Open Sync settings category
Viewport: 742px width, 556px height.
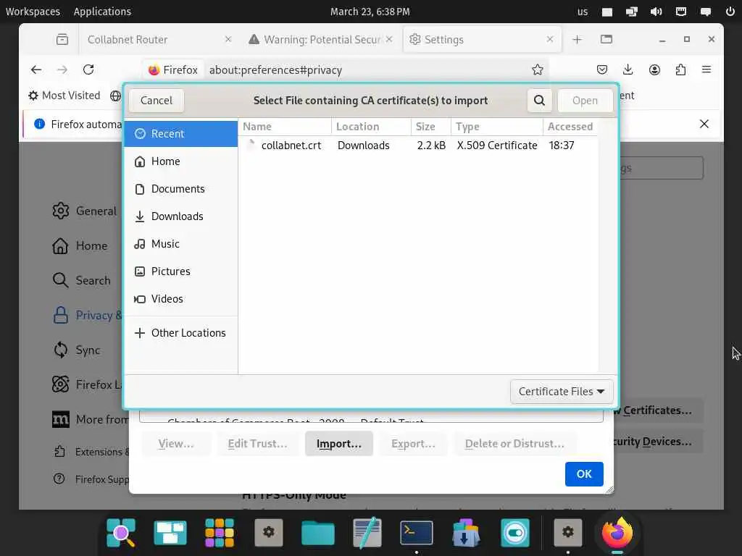(x=77, y=350)
